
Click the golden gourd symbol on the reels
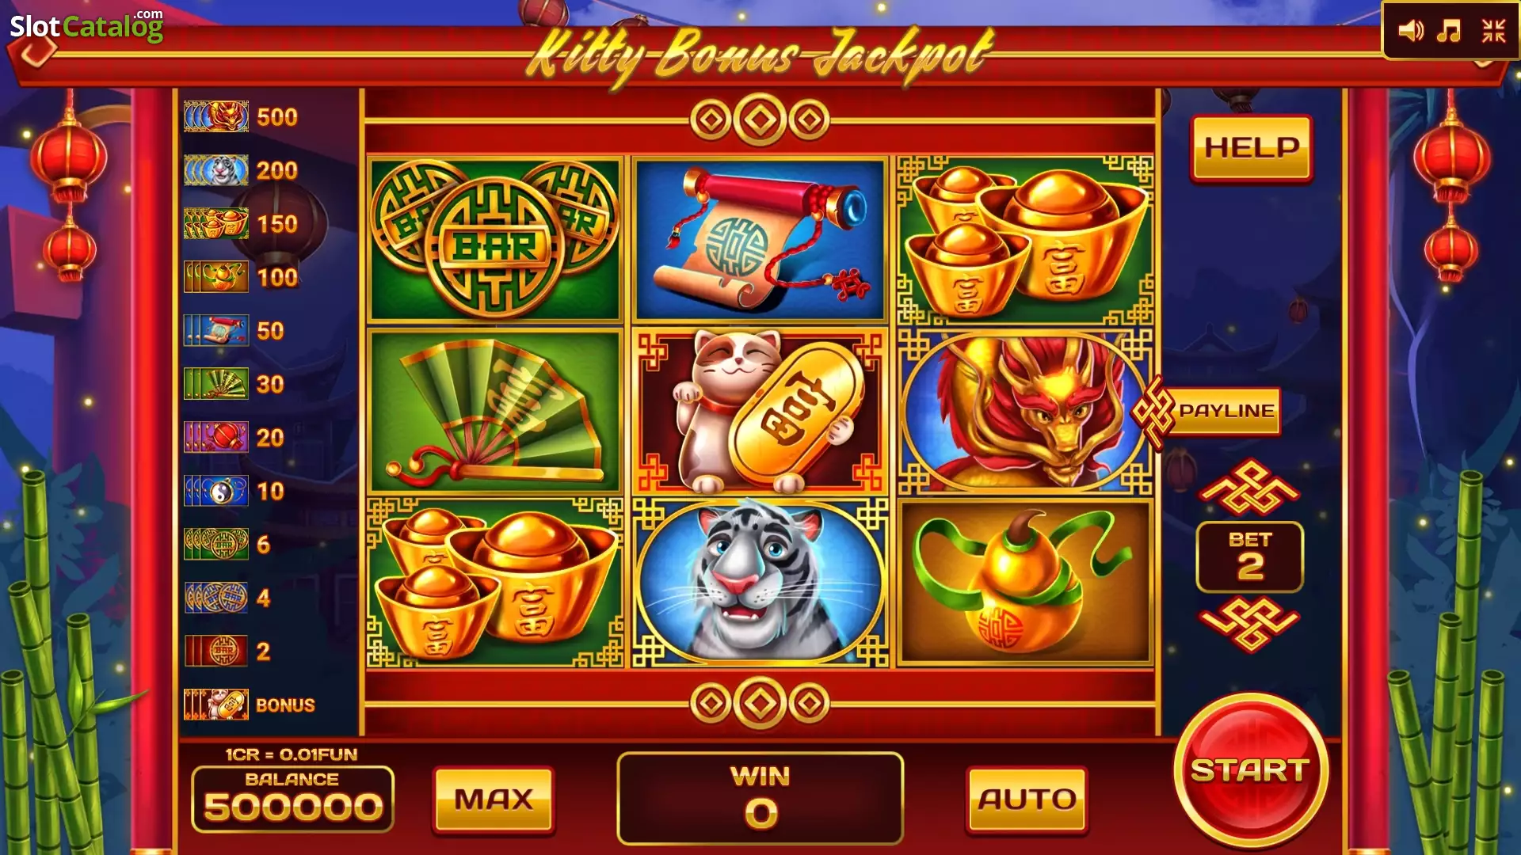(1025, 583)
